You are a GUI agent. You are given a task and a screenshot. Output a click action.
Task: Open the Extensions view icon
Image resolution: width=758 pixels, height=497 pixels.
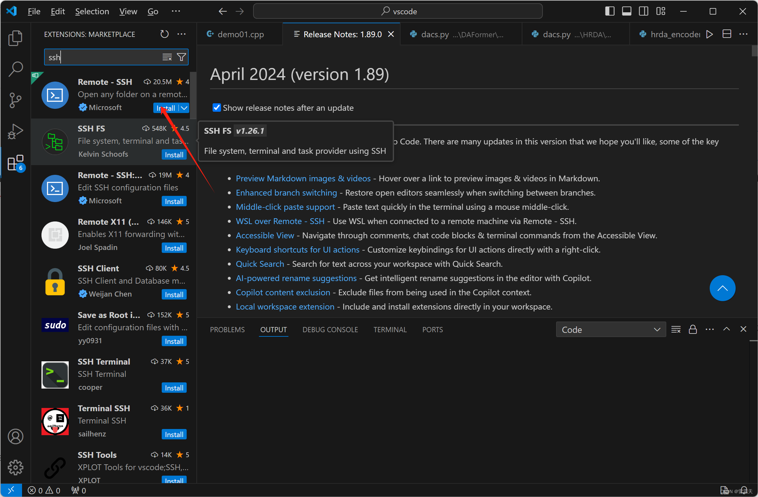[x=15, y=163]
